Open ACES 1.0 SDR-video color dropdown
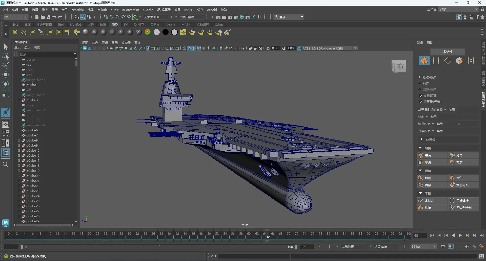 [330, 48]
